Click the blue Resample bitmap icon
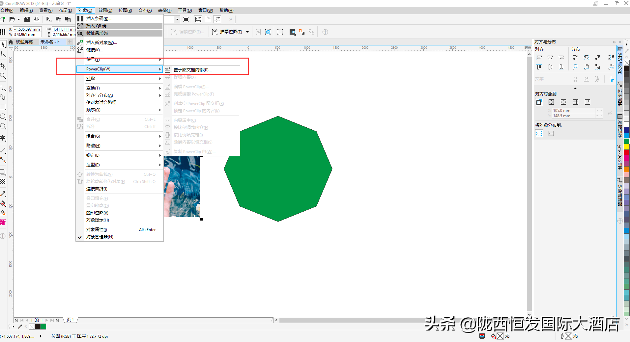630x342 pixels. pos(268,32)
